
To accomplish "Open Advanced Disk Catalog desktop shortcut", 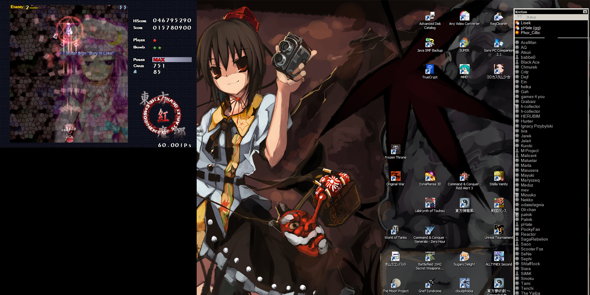I will tap(430, 21).
